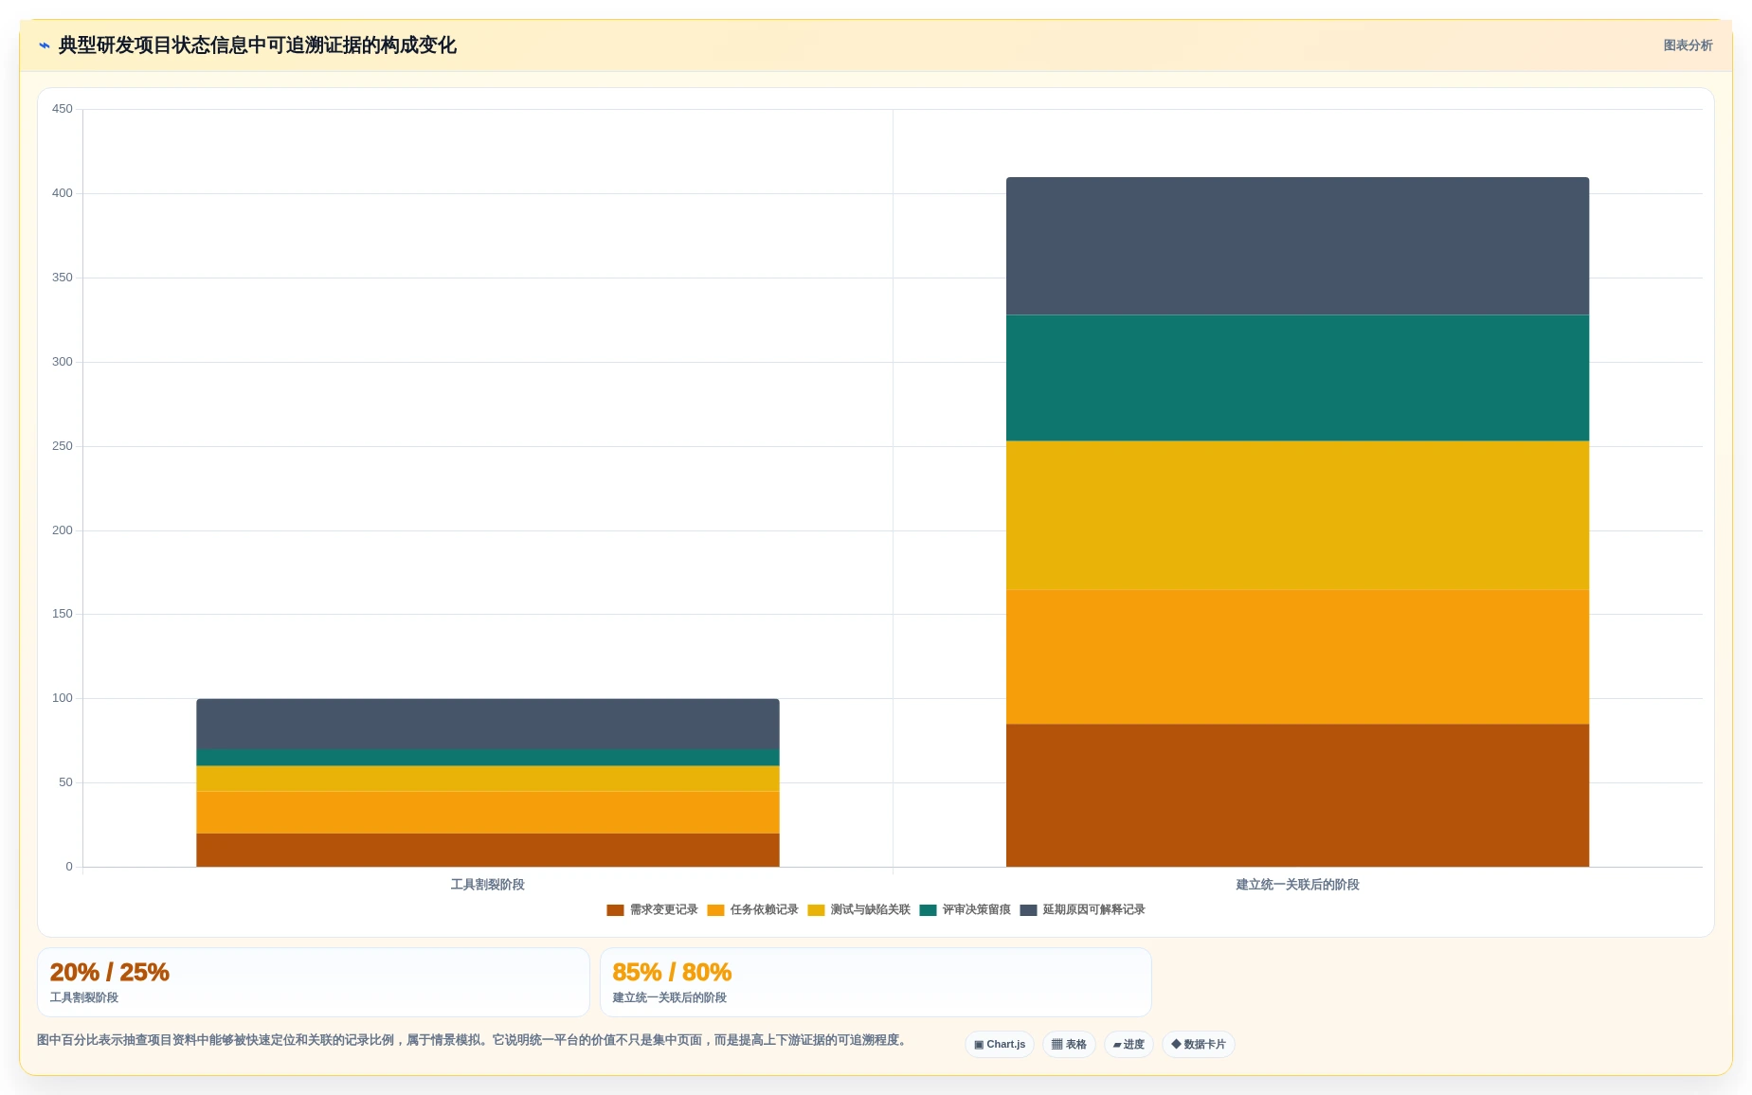Click the 数据卡片 tag chip
The width and height of the screenshot is (1752, 1095).
pyautogui.click(x=1199, y=1044)
